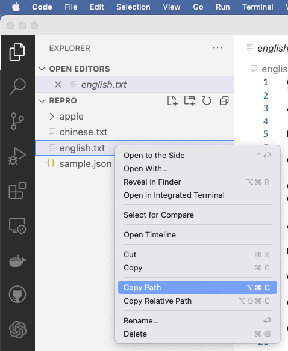Select Cut from context menu

click(198, 254)
